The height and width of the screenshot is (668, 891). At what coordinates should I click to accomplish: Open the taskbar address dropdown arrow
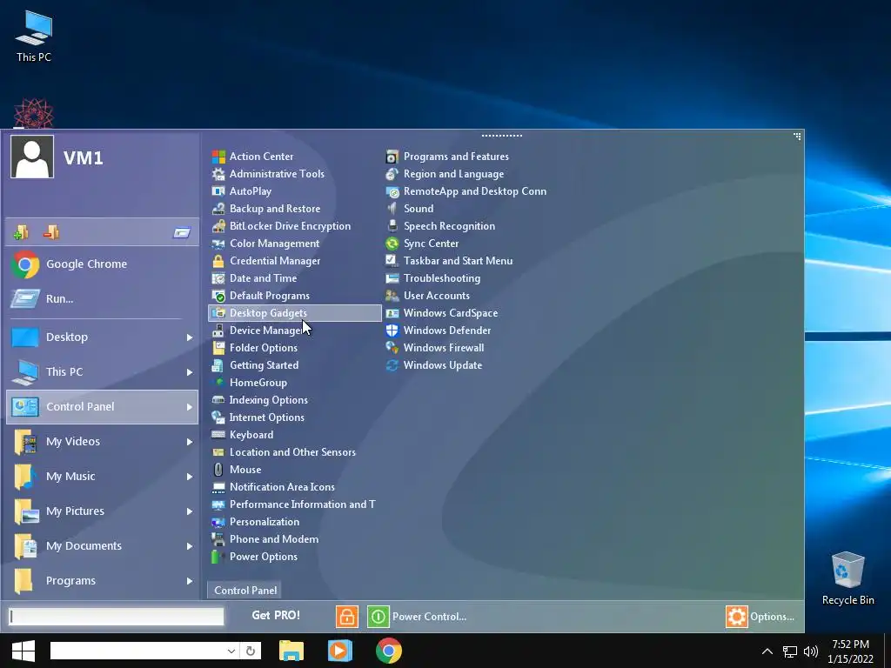pos(231,651)
